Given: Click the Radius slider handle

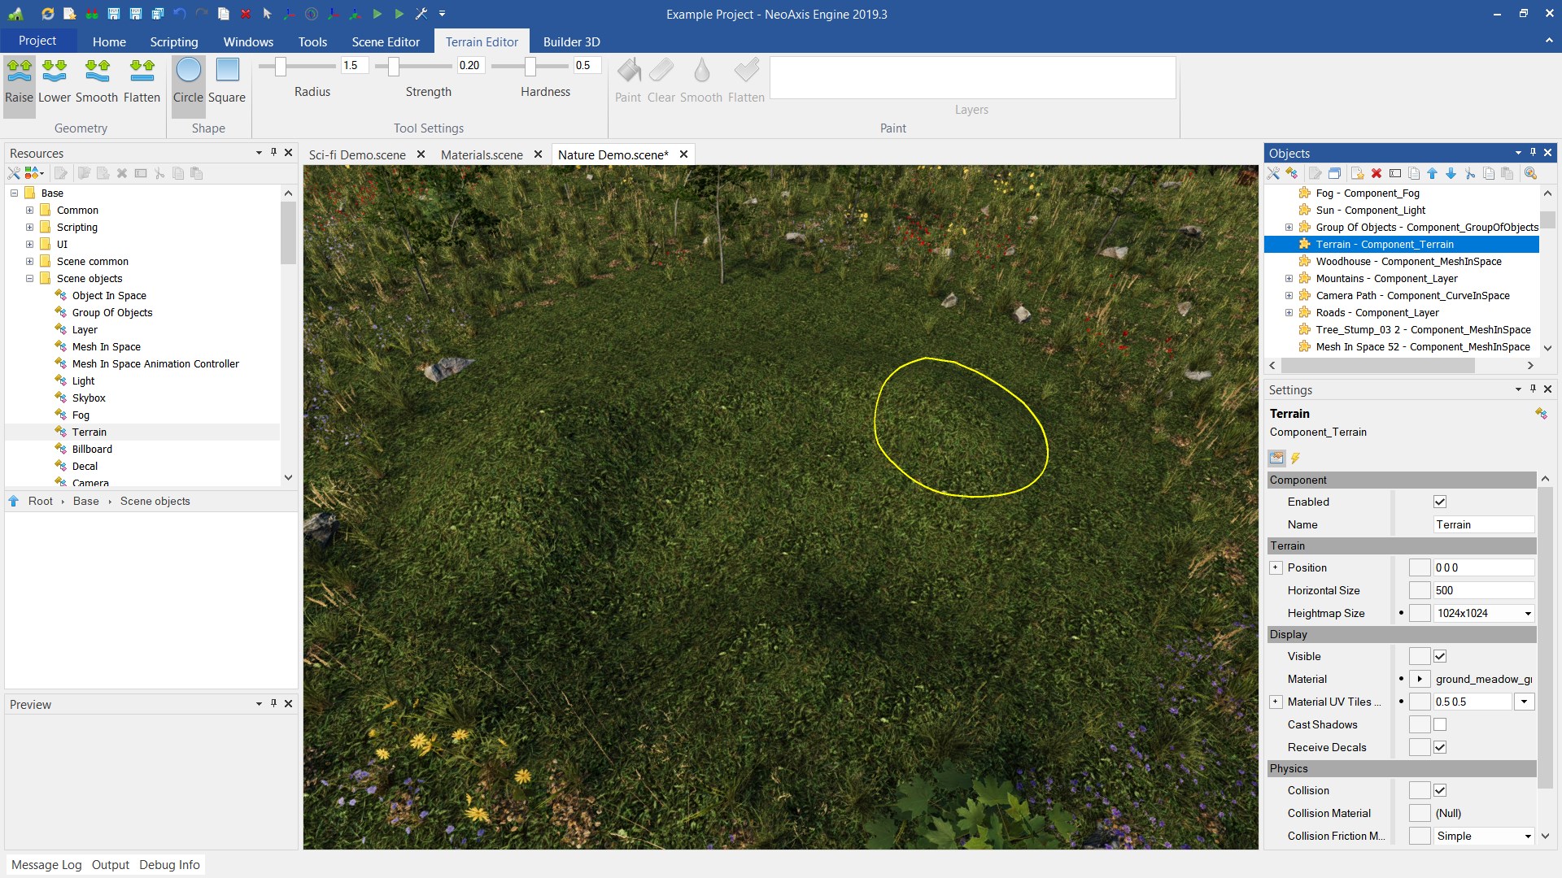Looking at the screenshot, I should click(281, 67).
